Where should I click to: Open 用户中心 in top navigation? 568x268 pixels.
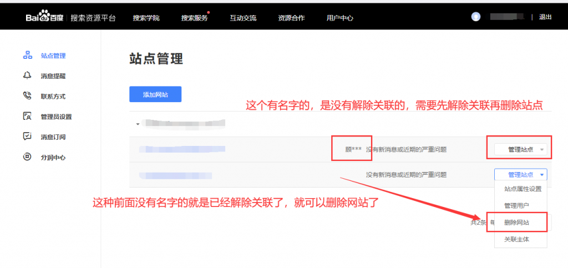340,18
